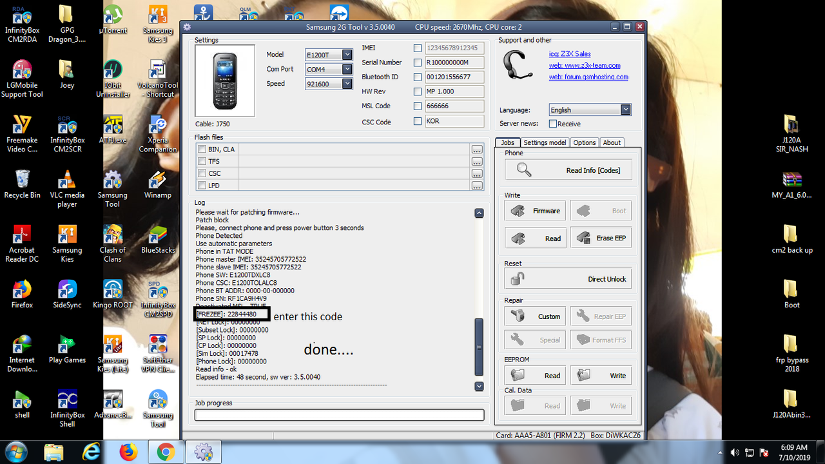Image resolution: width=825 pixels, height=464 pixels.
Task: Click Read Info [Codes] button
Action: [x=568, y=170]
